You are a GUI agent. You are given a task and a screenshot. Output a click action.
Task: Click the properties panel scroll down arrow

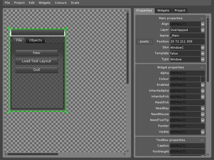pyautogui.click(x=208, y=155)
